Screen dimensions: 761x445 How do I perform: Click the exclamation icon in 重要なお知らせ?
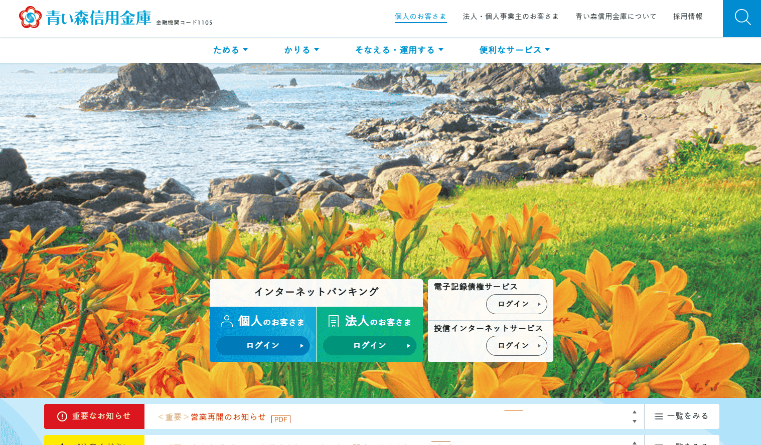(x=62, y=416)
